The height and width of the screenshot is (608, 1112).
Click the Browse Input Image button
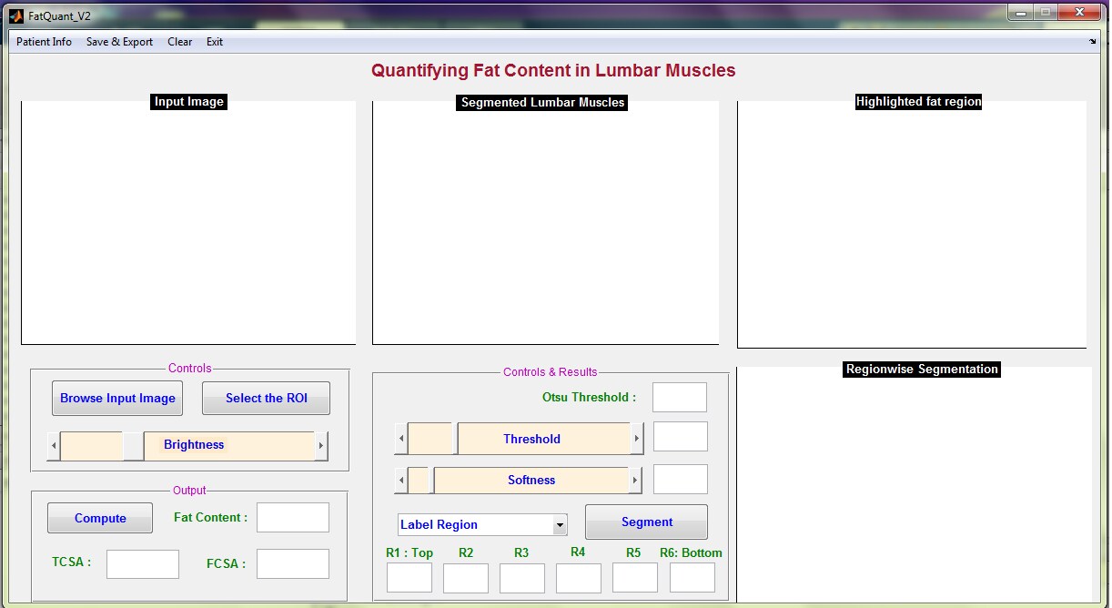pos(117,399)
